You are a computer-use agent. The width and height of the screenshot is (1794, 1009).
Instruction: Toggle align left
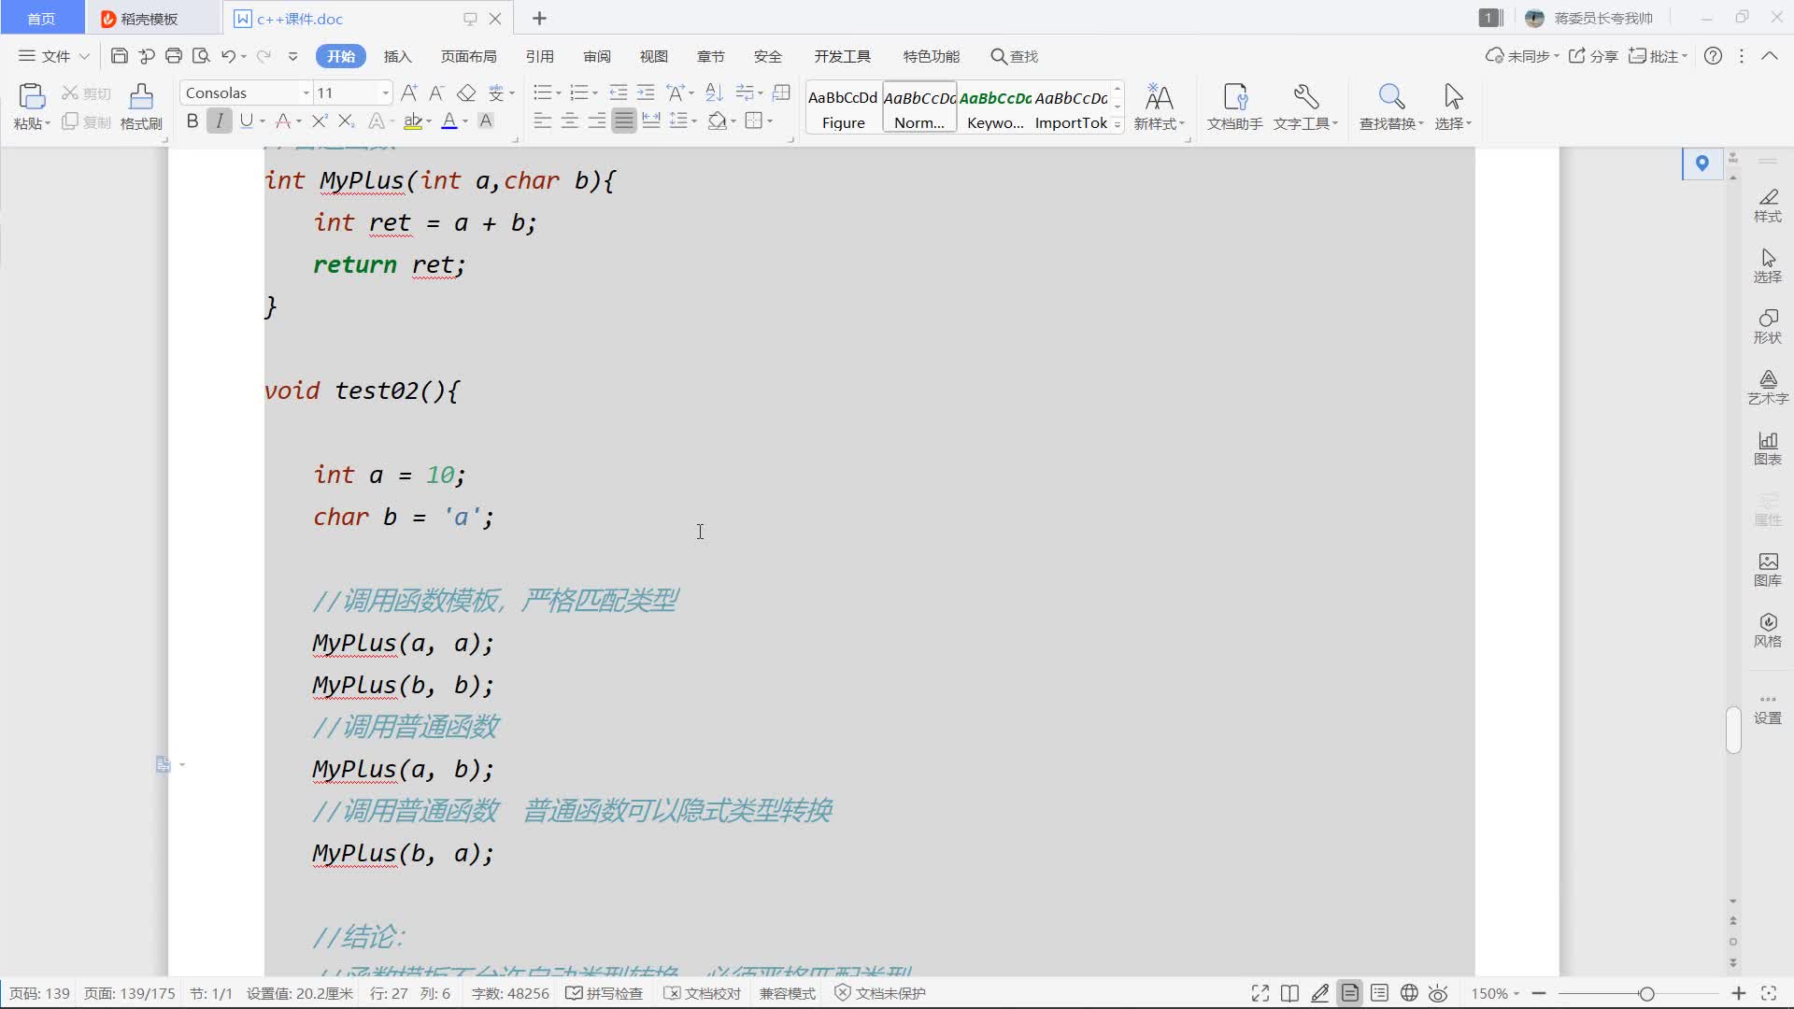pyautogui.click(x=542, y=121)
